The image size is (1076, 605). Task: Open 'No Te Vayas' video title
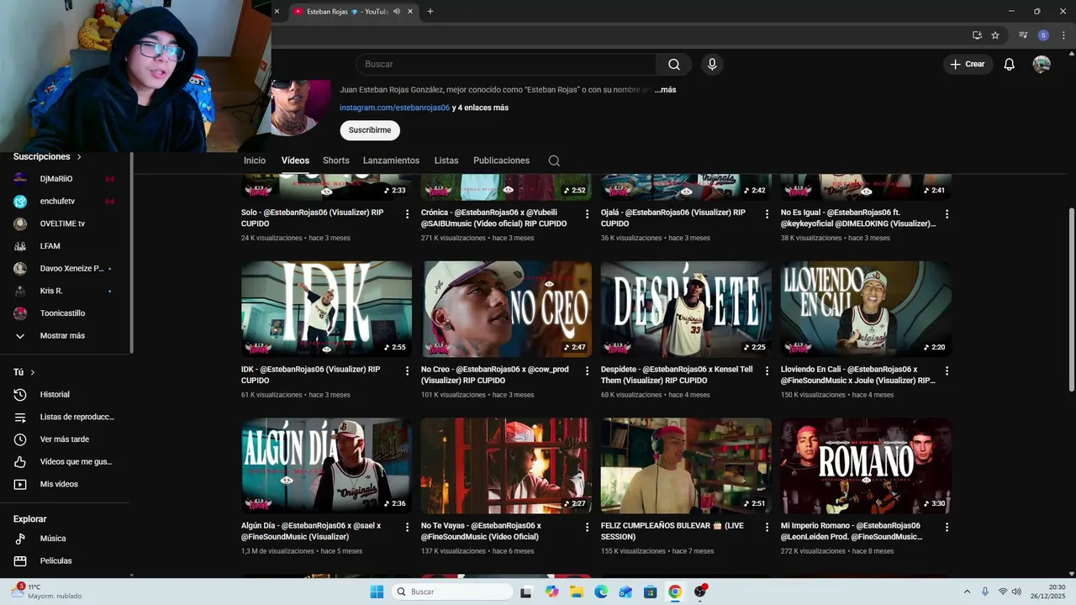click(481, 531)
